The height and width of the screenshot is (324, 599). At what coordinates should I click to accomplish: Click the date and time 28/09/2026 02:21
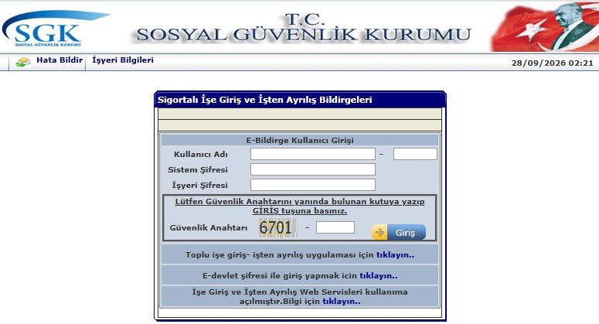552,63
